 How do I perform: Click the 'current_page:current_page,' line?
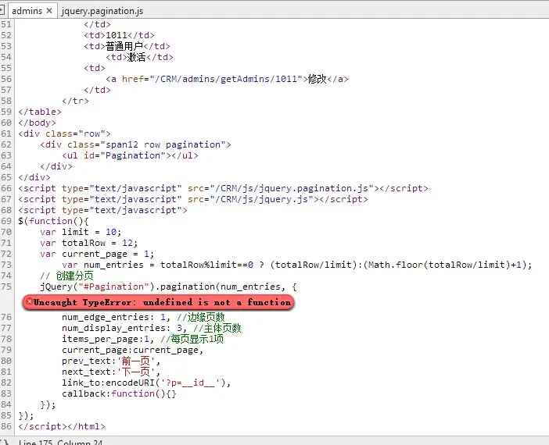[133, 350]
